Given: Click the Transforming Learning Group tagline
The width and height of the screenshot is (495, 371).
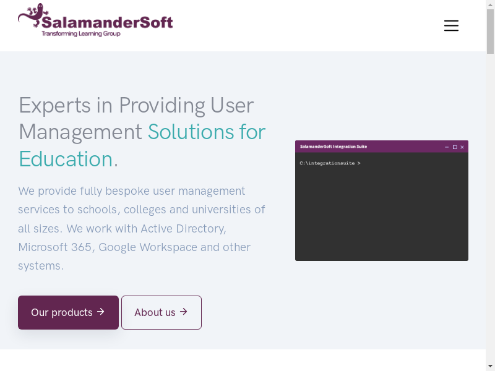Looking at the screenshot, I should (80, 33).
